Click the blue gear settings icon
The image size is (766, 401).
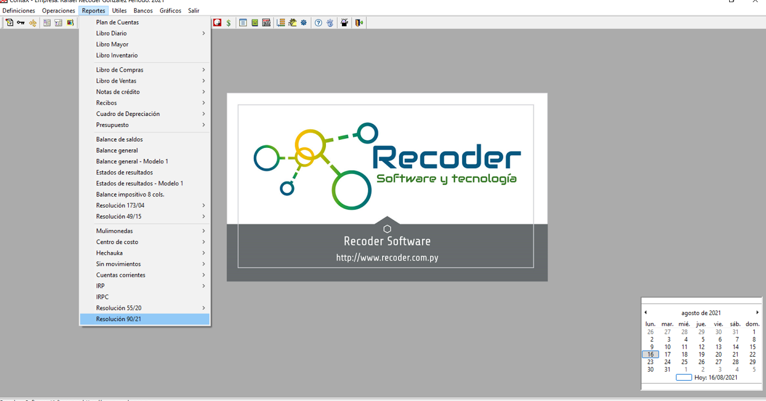(x=303, y=23)
